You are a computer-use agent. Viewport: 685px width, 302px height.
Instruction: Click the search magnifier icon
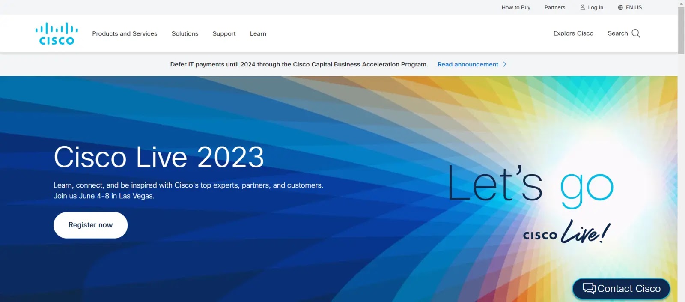tap(636, 33)
